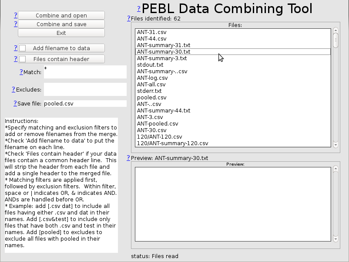Select ANT-summary-3.txt in the file list
Screen dimensions: 349x262
tap(233, 58)
